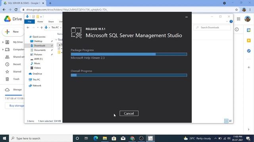Select Documents in Explorer navigation pane
This screenshot has width=254, height=142.
click(40, 50)
